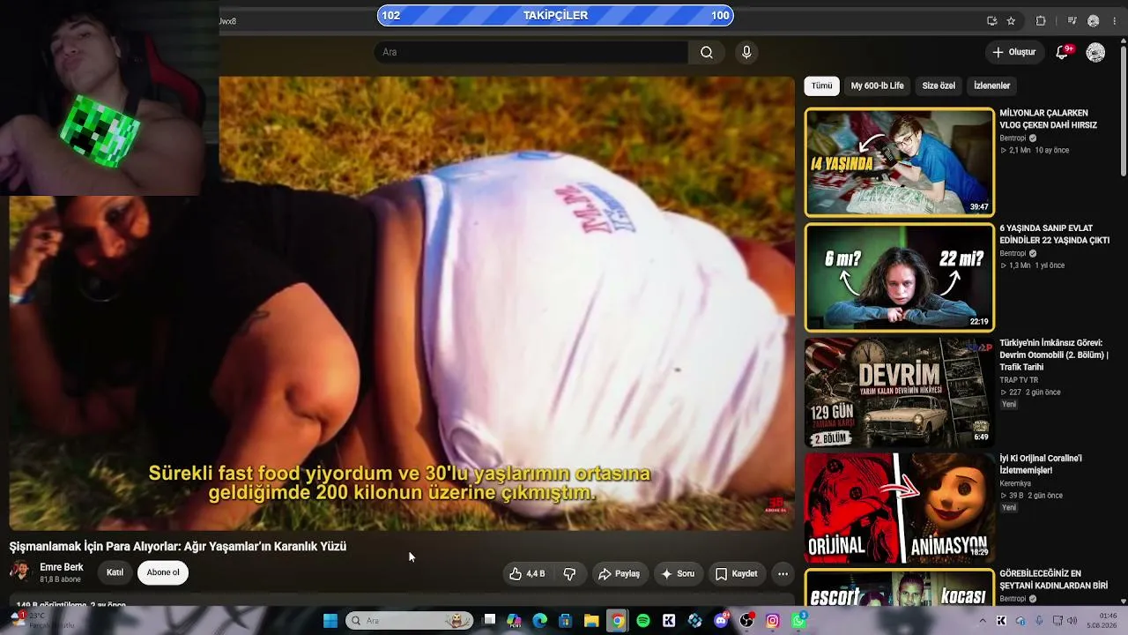Screen dimensions: 1128x635
Task: Open YouTube notifications bell
Action: [x=1062, y=52]
